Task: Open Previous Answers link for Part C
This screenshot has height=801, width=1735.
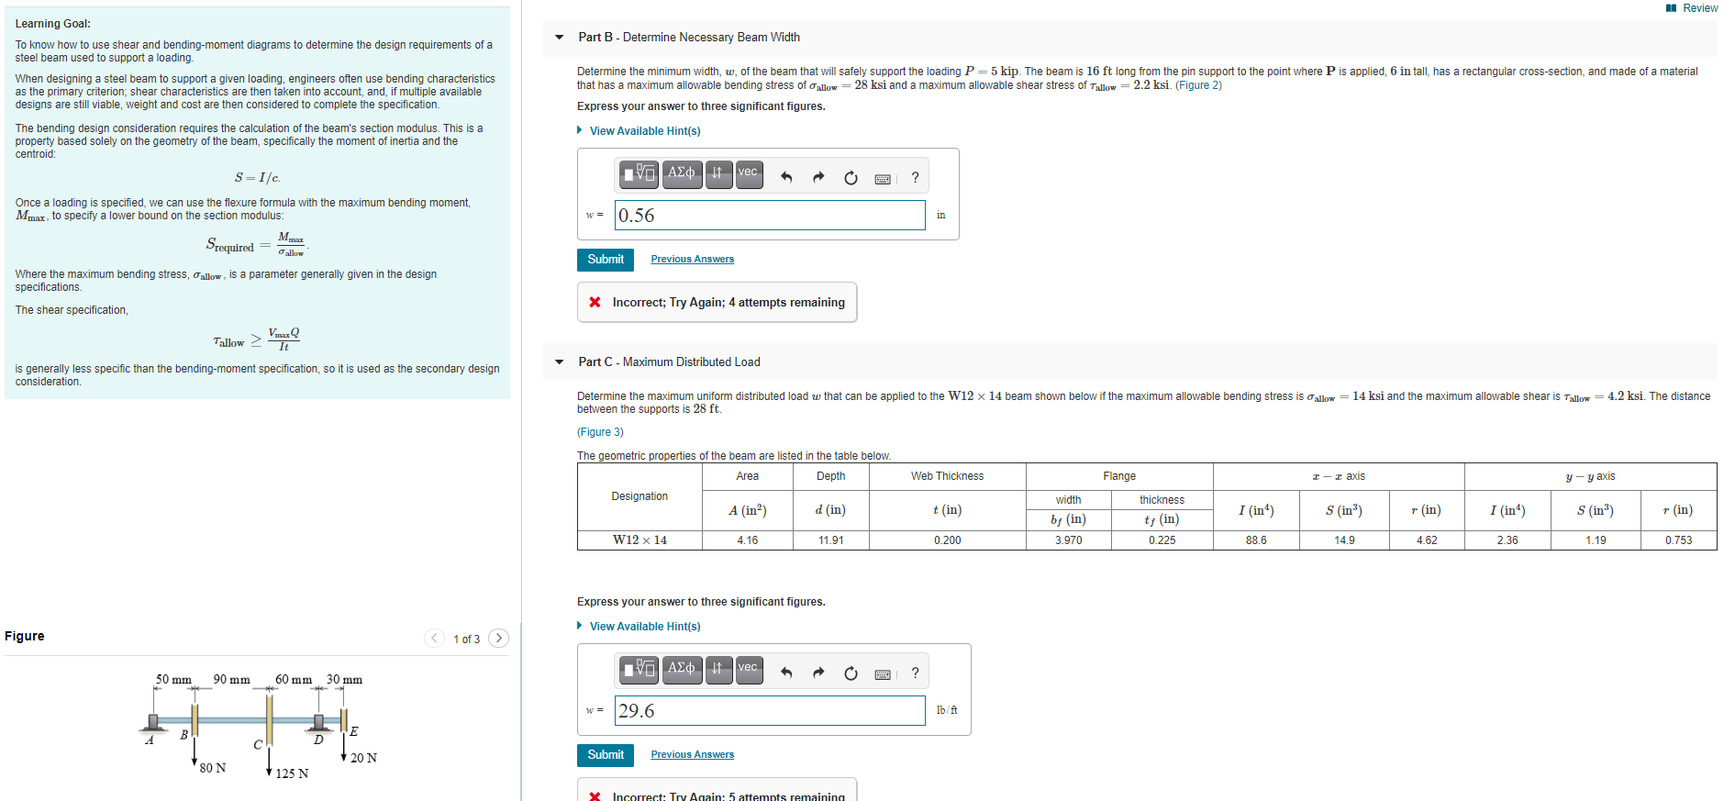Action: coord(693,755)
